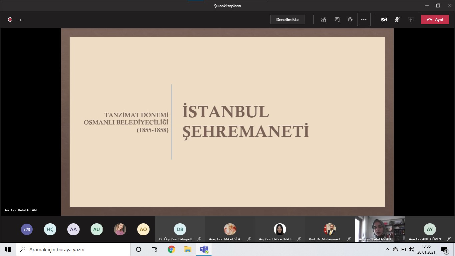Open the meeting chat panel
Image resolution: width=455 pixels, height=256 pixels.
(337, 20)
